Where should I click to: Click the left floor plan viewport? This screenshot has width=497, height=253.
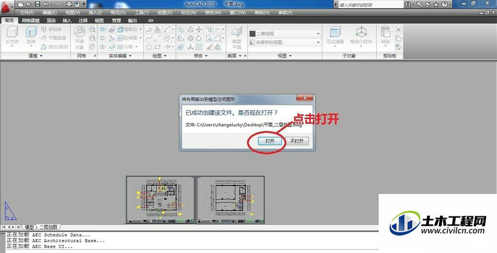tap(161, 200)
